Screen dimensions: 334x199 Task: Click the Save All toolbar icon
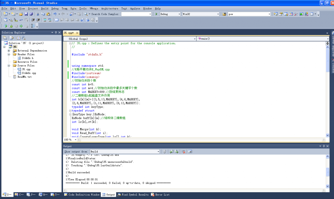pyautogui.click(x=32, y=14)
